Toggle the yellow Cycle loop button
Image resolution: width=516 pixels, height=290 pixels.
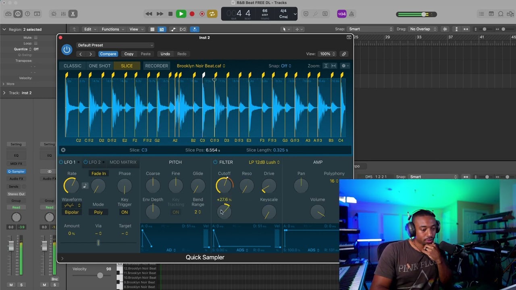click(x=212, y=14)
